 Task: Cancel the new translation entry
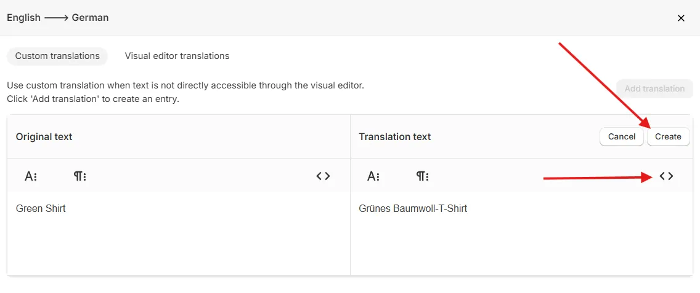pyautogui.click(x=622, y=137)
